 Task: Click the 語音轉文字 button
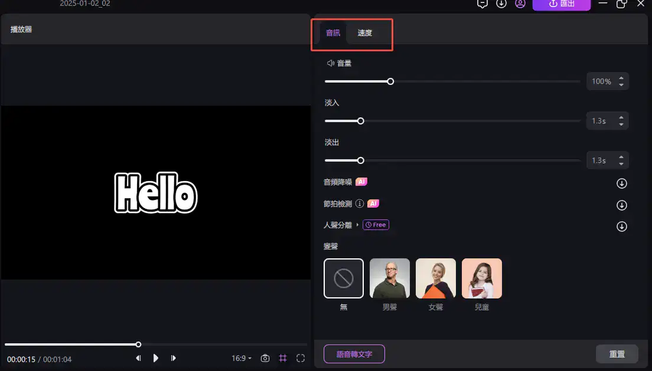point(354,354)
